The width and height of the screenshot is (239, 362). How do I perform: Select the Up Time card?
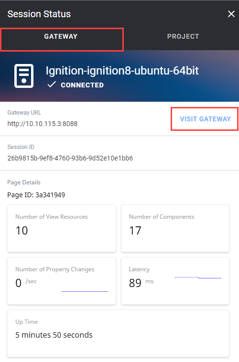[x=119, y=334]
